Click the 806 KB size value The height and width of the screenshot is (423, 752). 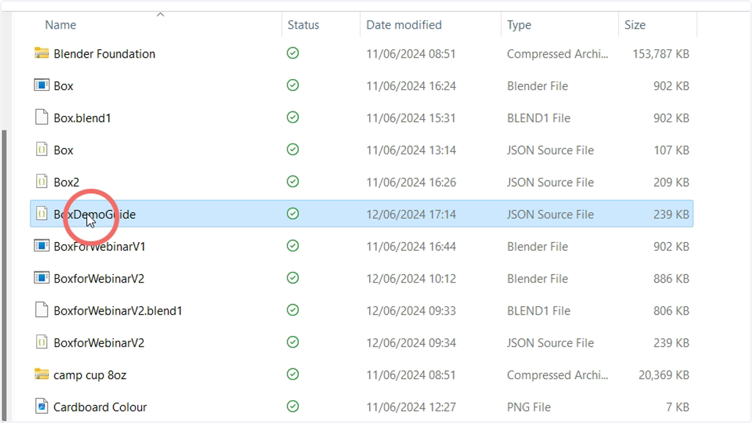671,310
